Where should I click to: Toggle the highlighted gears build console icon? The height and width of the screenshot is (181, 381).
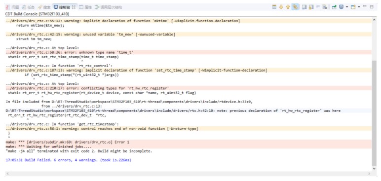point(295,7)
